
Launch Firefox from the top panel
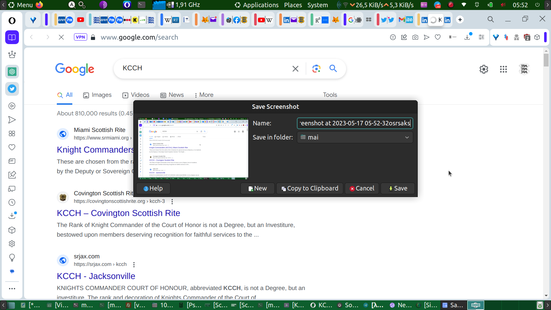(x=39, y=5)
